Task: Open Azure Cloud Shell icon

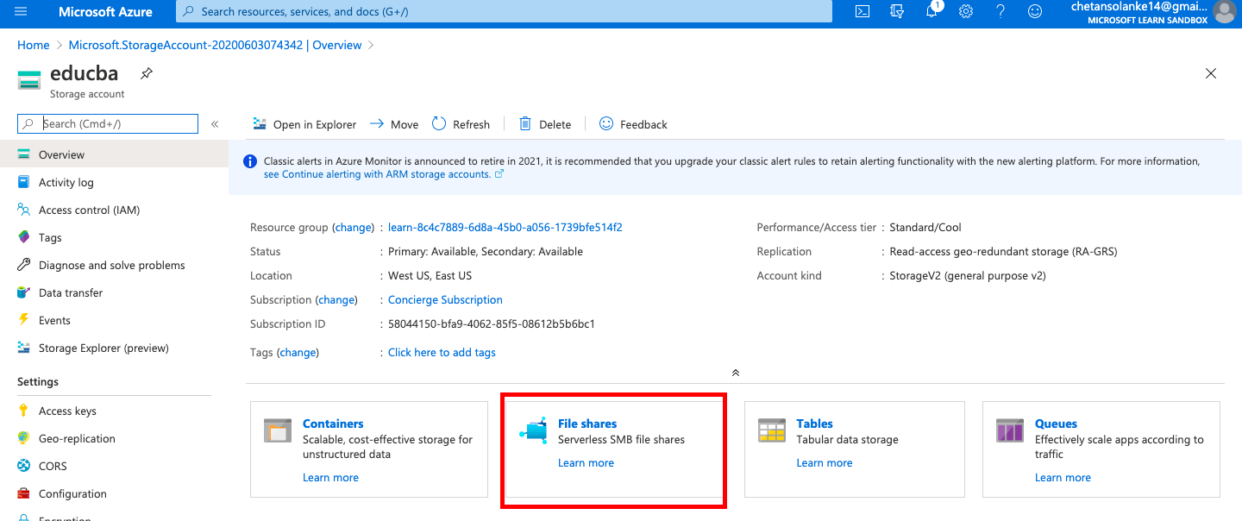Action: pos(862,12)
